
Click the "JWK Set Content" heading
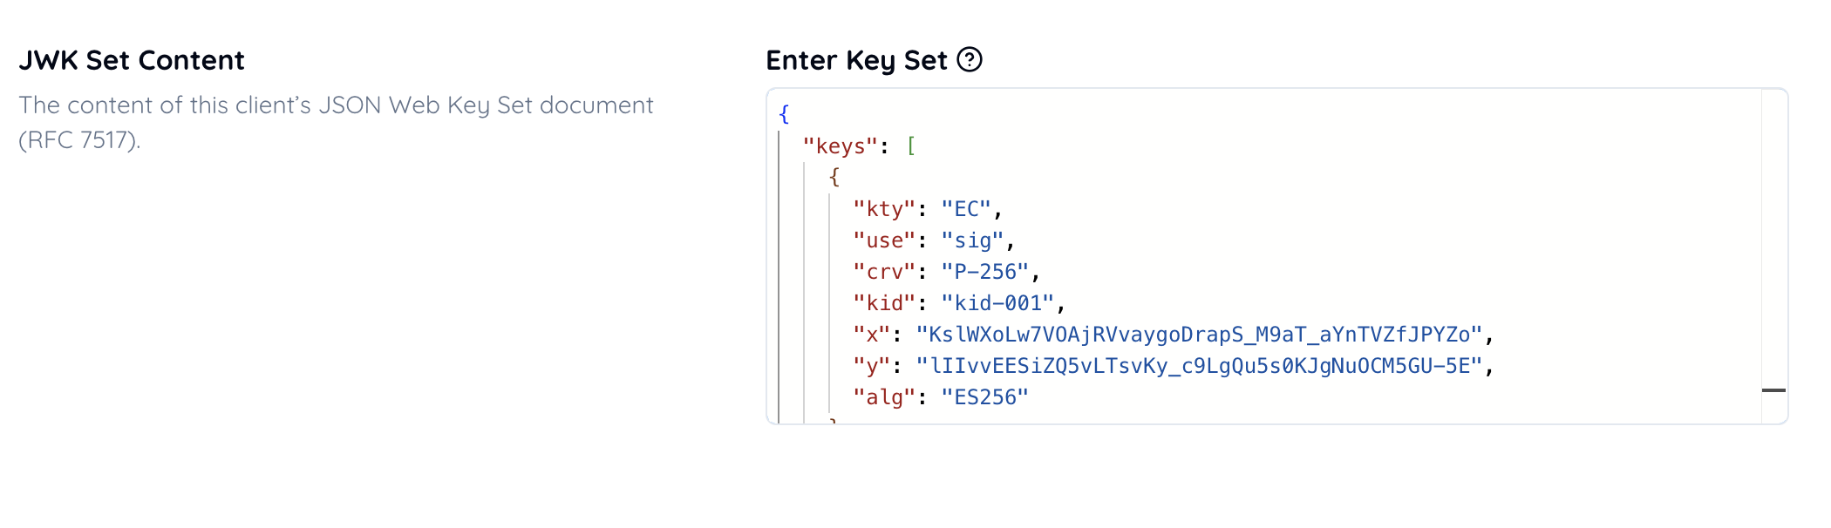132,60
